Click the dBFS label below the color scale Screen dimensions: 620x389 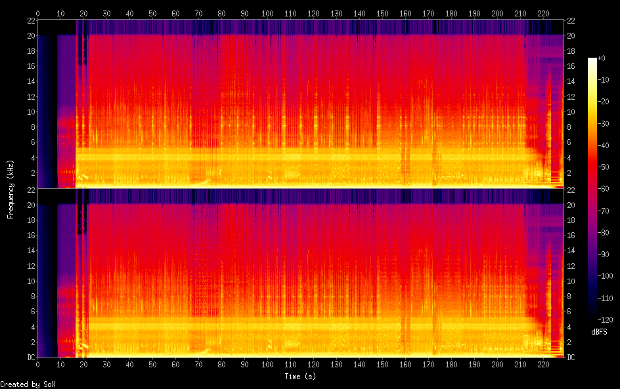click(x=599, y=332)
